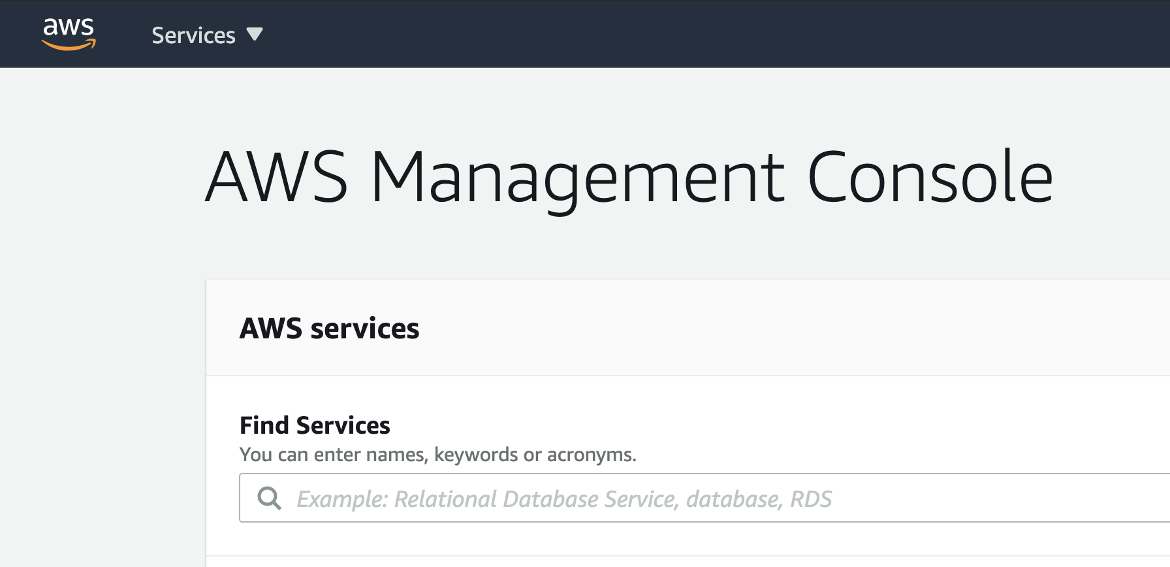Click the word 'acronyms' in the helper text

pyautogui.click(x=592, y=455)
